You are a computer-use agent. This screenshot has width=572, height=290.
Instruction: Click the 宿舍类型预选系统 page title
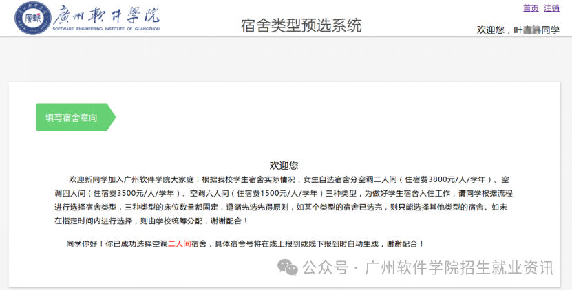[301, 25]
